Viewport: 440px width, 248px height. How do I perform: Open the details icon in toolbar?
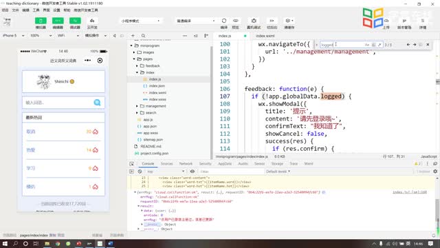tap(423, 21)
